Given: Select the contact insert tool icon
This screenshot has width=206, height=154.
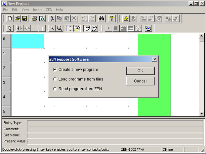Looking at the screenshot, I should tap(20, 28).
